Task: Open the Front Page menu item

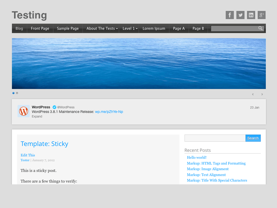Action: 40,28
